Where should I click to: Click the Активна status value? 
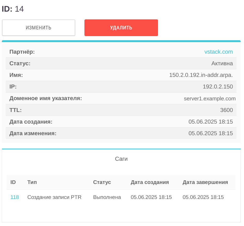222,63
